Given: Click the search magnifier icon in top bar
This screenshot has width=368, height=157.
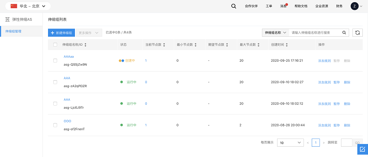Looking at the screenshot, I should tap(233, 6).
